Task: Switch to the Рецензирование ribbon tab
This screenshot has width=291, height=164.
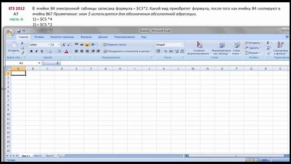Action: pos(124,37)
